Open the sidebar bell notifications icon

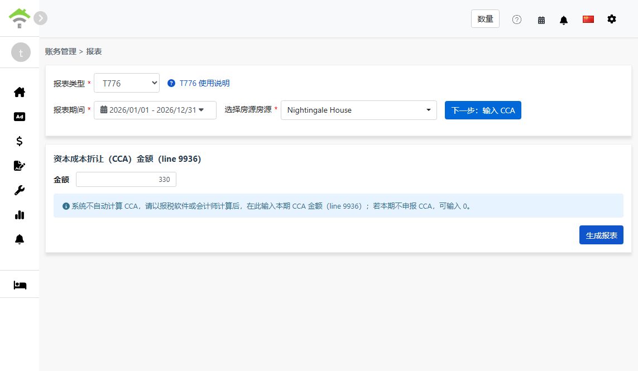(x=20, y=239)
